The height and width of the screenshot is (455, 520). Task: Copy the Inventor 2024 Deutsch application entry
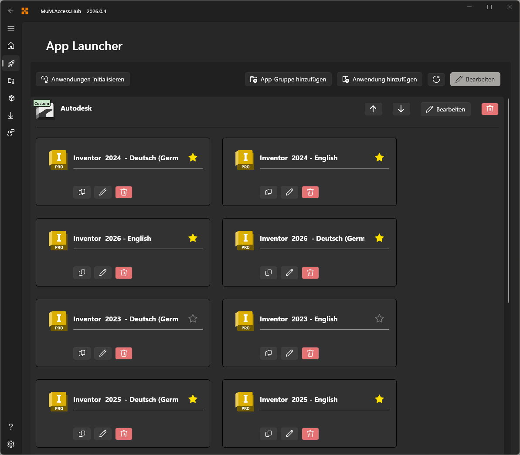click(82, 192)
